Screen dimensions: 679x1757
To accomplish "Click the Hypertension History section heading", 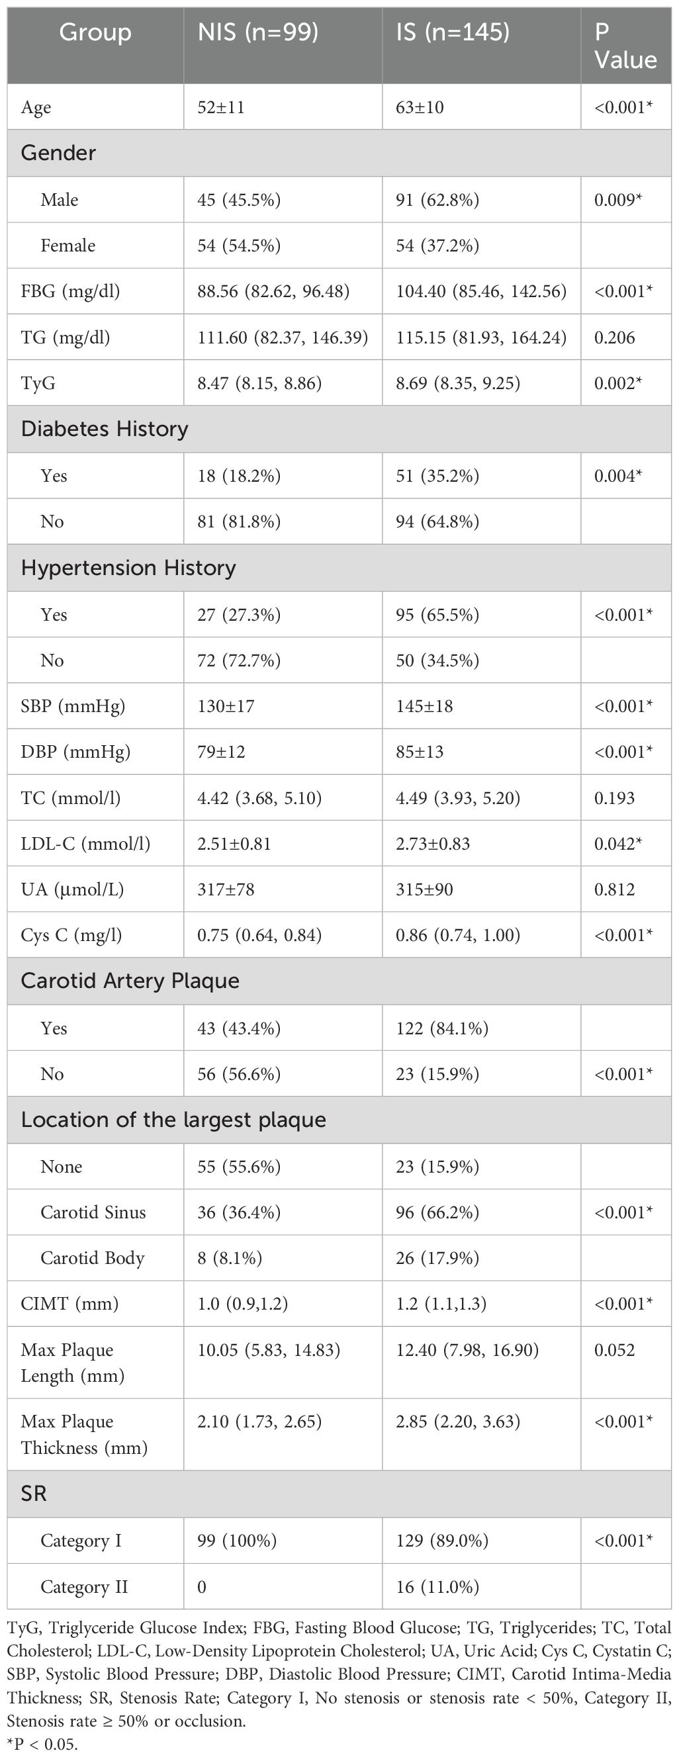I will click(128, 568).
